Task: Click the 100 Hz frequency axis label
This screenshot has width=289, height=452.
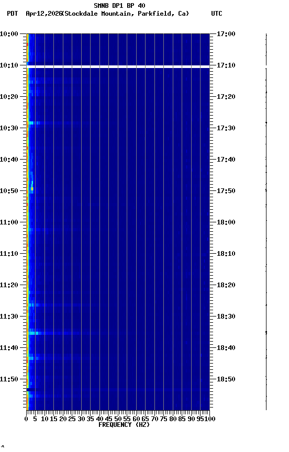Action: pos(210,419)
